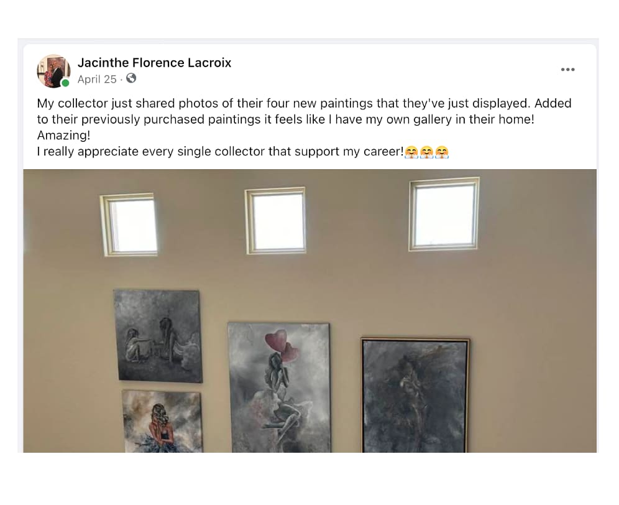This screenshot has width=619, height=505.
Task: Select the two seated children painting
Action: pos(158,336)
